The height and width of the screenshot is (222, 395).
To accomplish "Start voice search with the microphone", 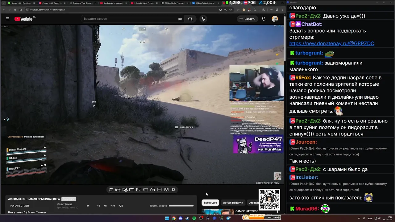I will pos(203,19).
